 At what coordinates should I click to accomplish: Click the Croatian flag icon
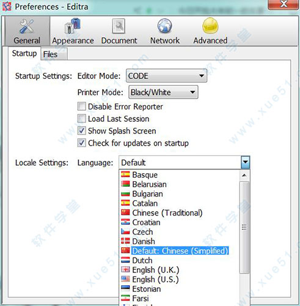(125, 222)
